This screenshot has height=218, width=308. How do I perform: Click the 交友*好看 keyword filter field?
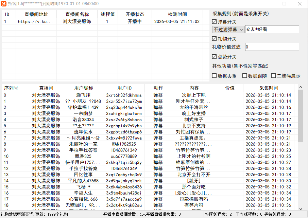click(x=272, y=29)
